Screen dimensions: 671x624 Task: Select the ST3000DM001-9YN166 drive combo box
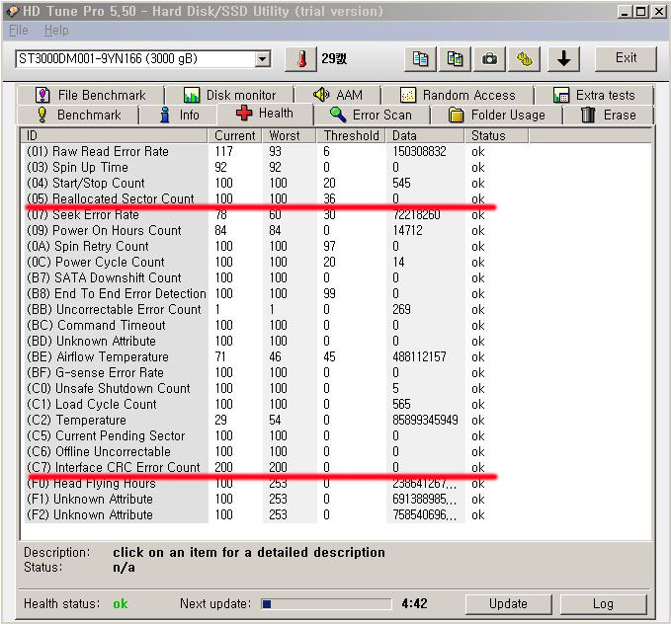[x=143, y=59]
